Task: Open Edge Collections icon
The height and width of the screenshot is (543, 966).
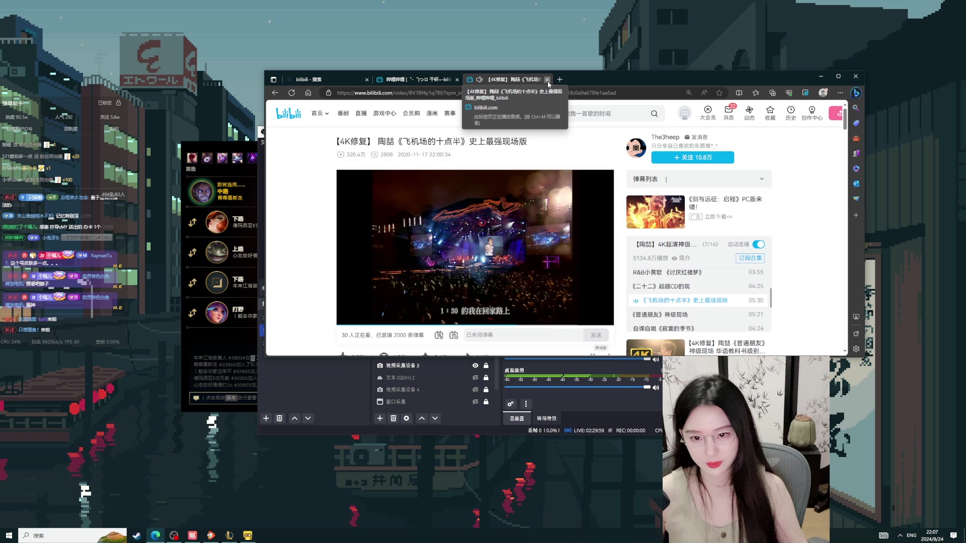Action: pyautogui.click(x=772, y=93)
